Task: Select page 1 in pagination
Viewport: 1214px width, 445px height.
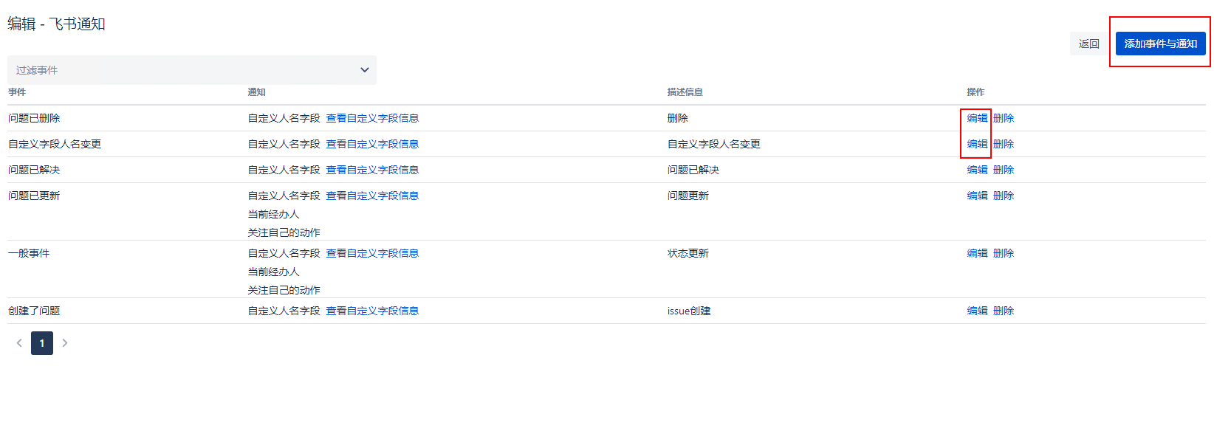Action: click(x=42, y=343)
